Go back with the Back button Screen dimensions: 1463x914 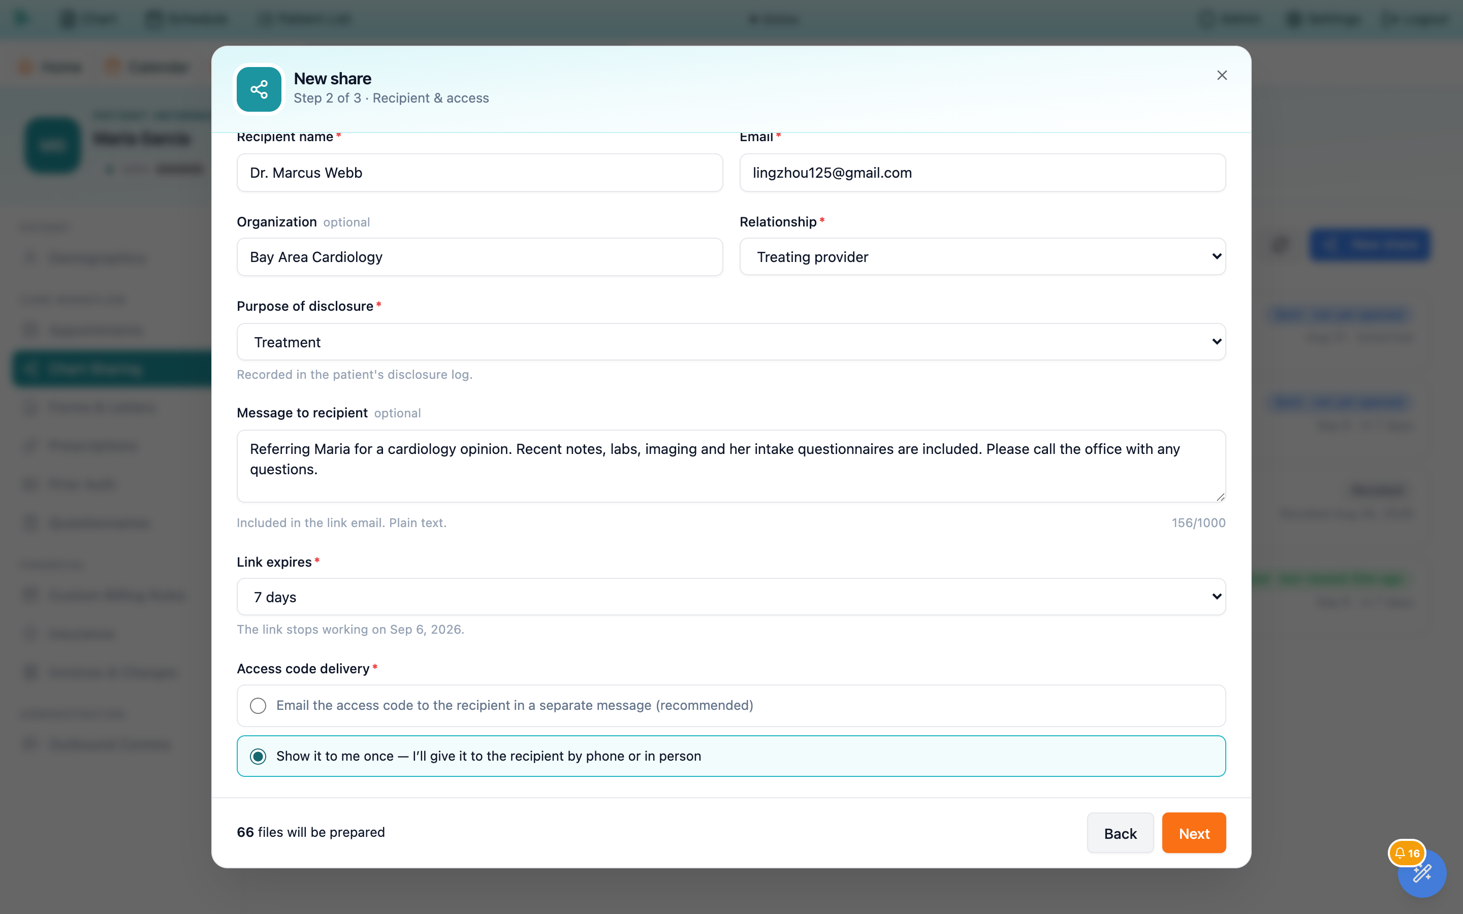click(x=1120, y=833)
